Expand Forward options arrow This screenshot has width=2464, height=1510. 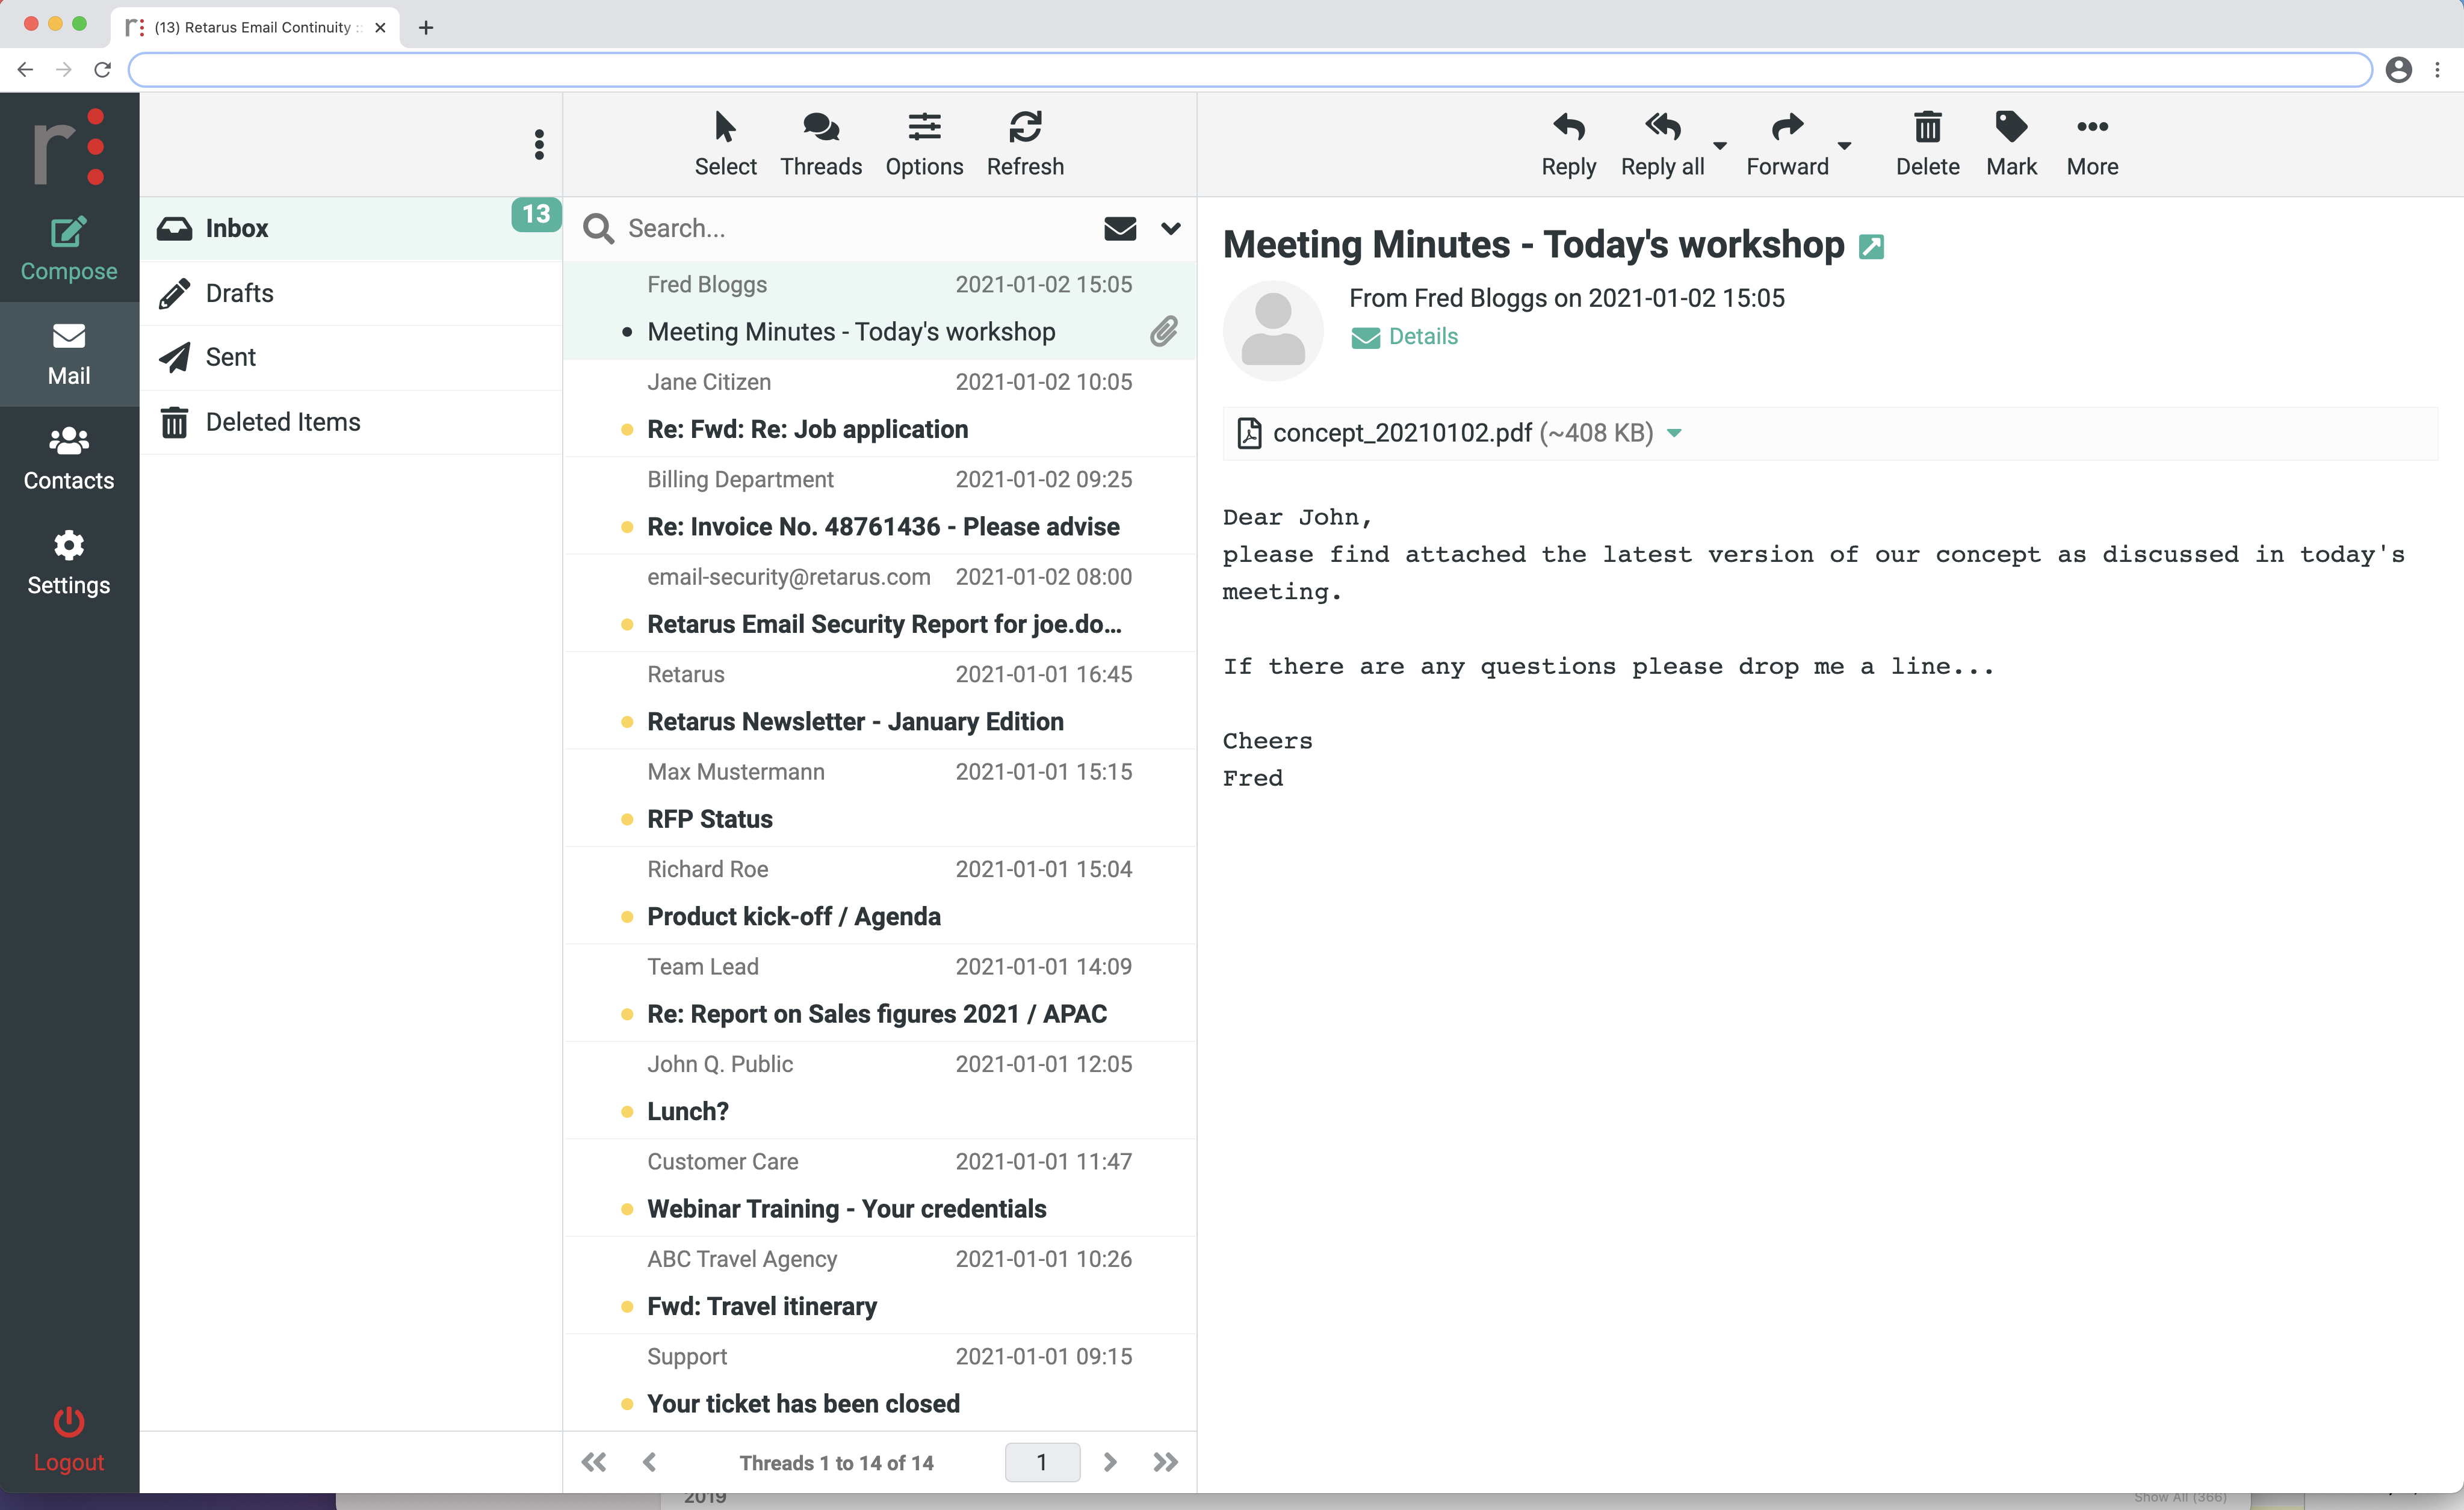pos(1844,146)
